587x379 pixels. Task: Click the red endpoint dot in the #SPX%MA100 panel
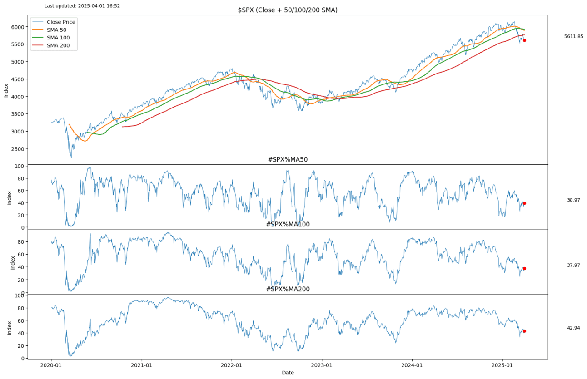coord(524,268)
